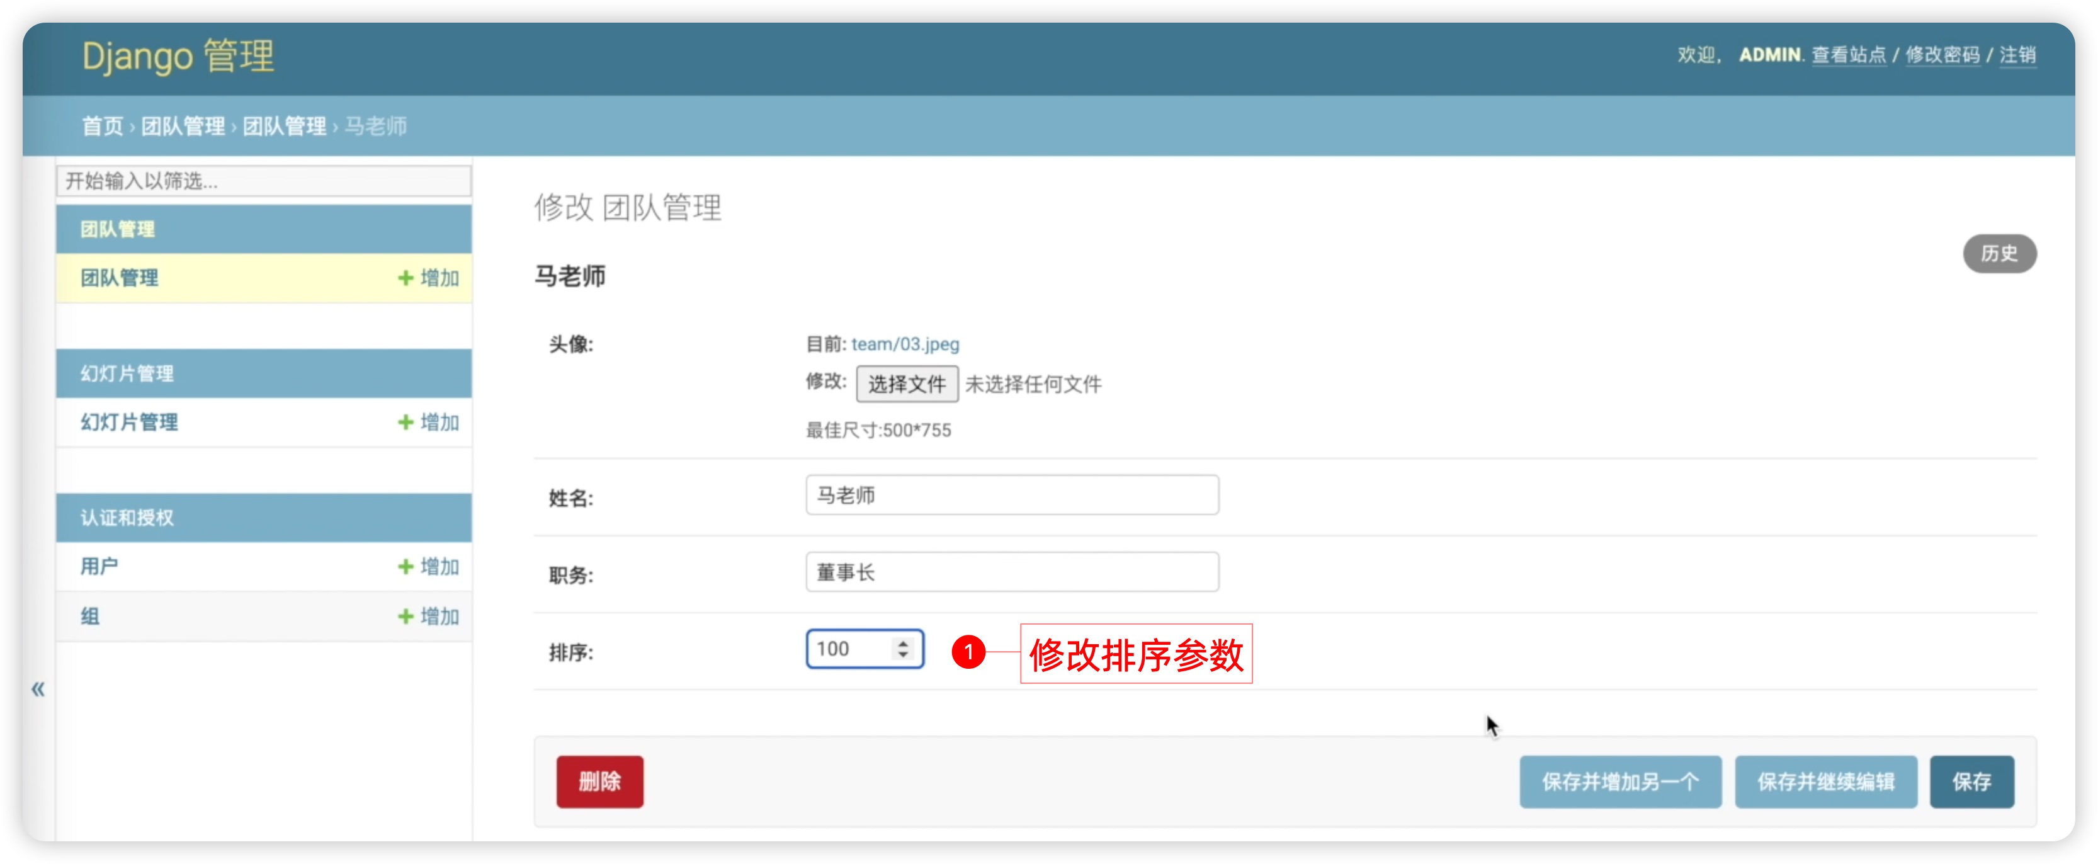Click the plus icon beside 幻灯片管理 增加

(405, 422)
